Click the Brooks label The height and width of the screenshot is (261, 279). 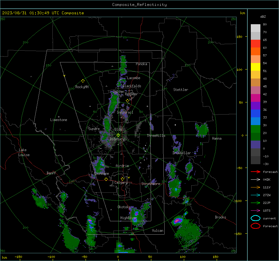(x=220, y=217)
